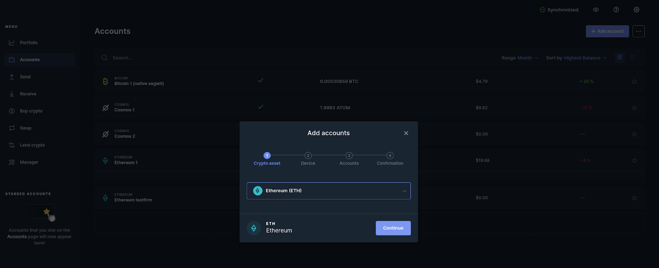Click the help question mark icon

(x=616, y=10)
